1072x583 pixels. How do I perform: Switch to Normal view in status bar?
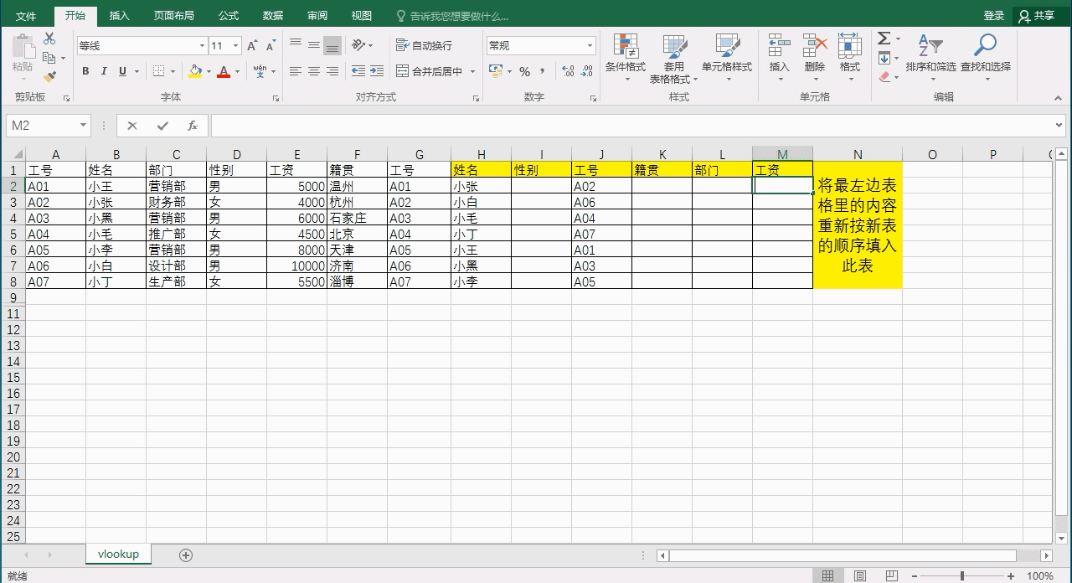(827, 575)
